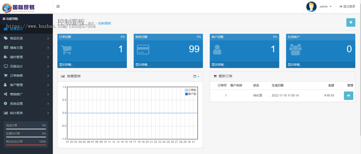Click the 统计报表 bar chart icon

point(6,113)
